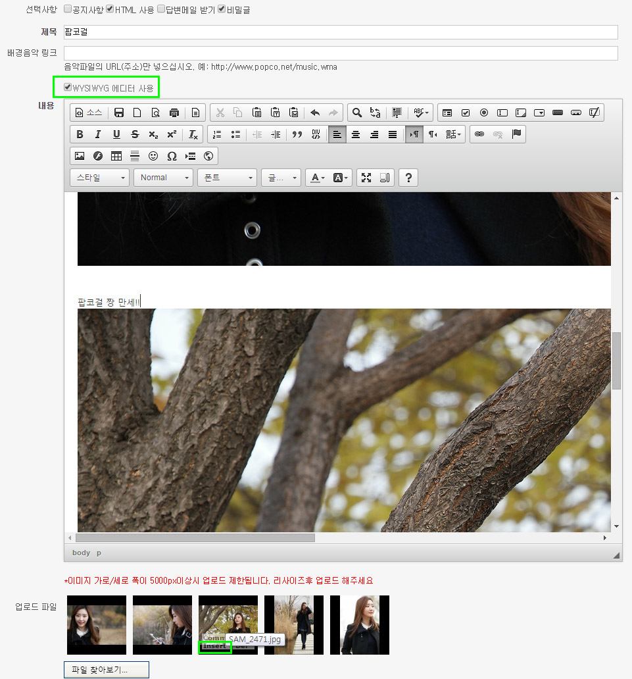The height and width of the screenshot is (679, 632).
Task: Center align the paragraph text
Action: click(x=356, y=134)
